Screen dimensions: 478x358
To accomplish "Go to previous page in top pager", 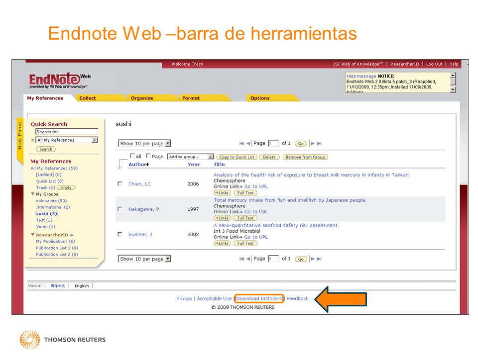I will (x=248, y=143).
